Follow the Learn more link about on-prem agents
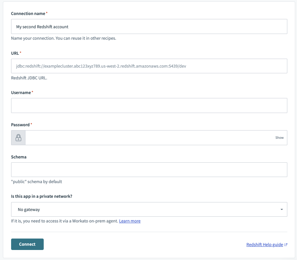Image resolution: width=297 pixels, height=260 pixels. (130, 221)
